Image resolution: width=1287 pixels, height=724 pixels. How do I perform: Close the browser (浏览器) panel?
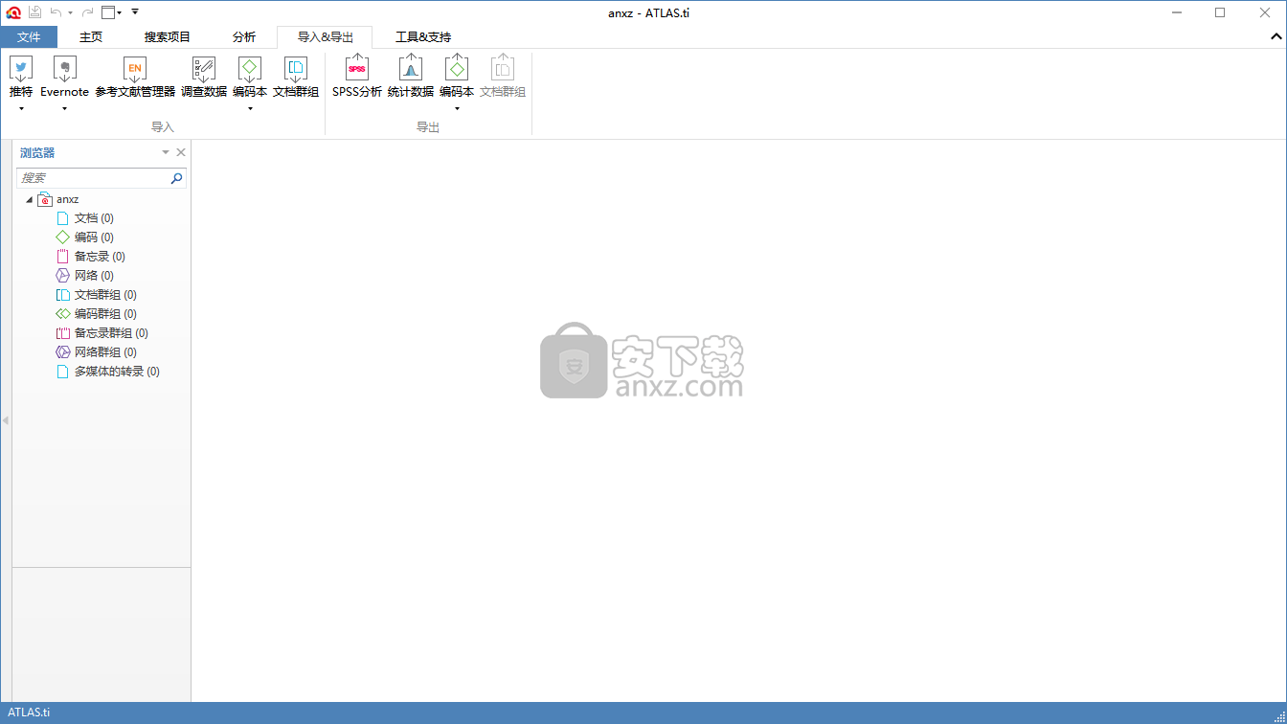[181, 152]
